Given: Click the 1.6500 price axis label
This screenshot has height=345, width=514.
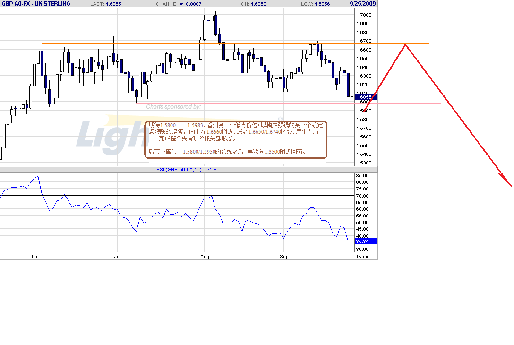Looking at the screenshot, I should click(364, 59).
